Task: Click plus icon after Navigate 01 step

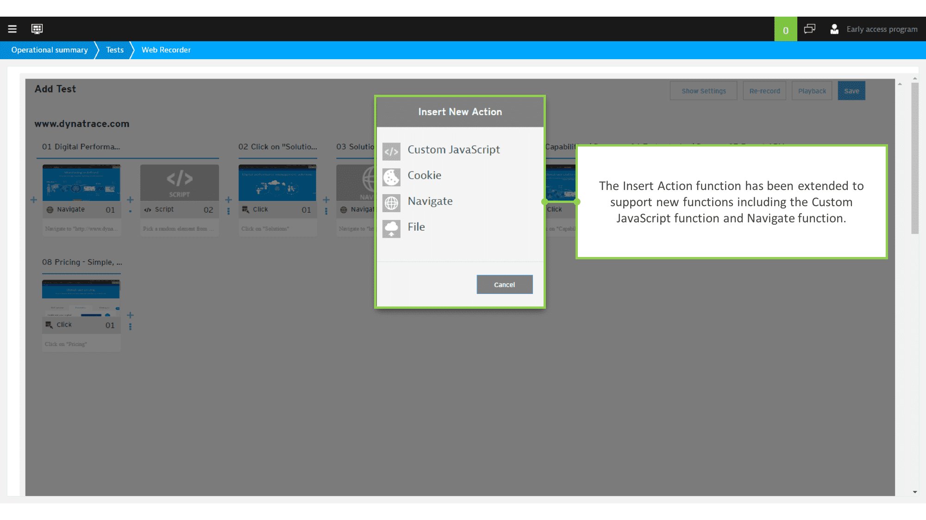Action: pos(130,200)
